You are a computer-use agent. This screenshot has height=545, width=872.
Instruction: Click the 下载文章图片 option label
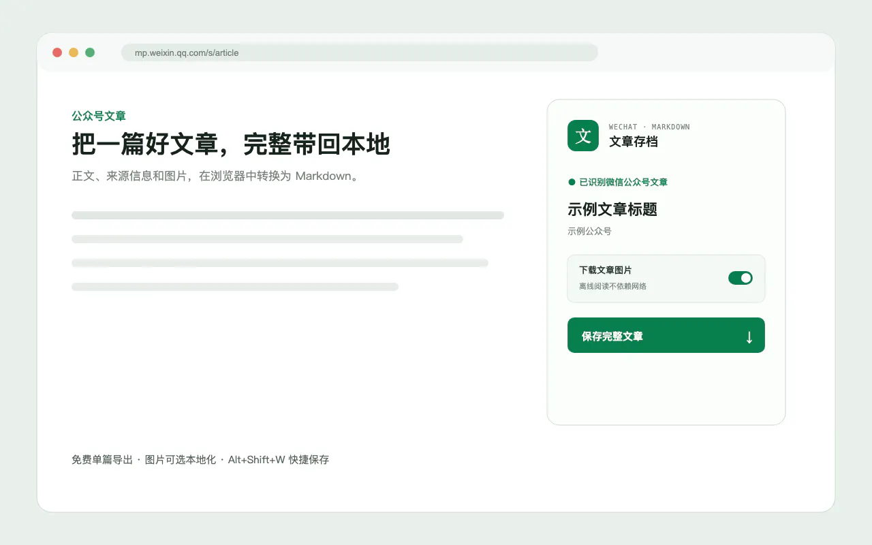pyautogui.click(x=606, y=270)
